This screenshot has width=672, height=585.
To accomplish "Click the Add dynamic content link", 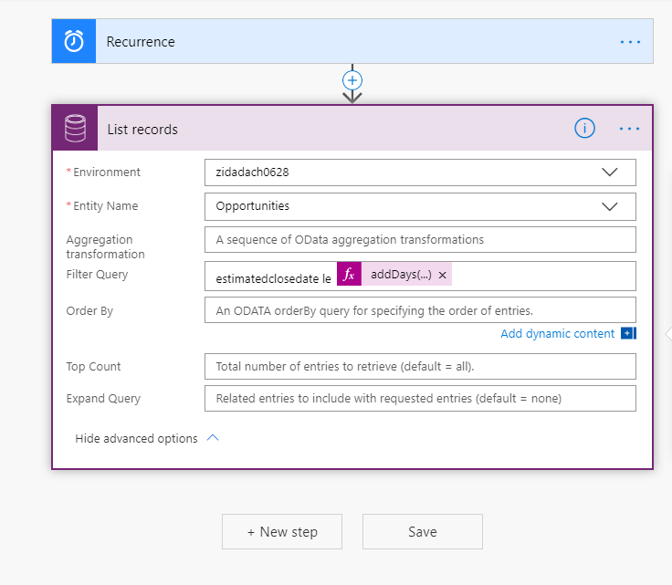I will pos(557,334).
